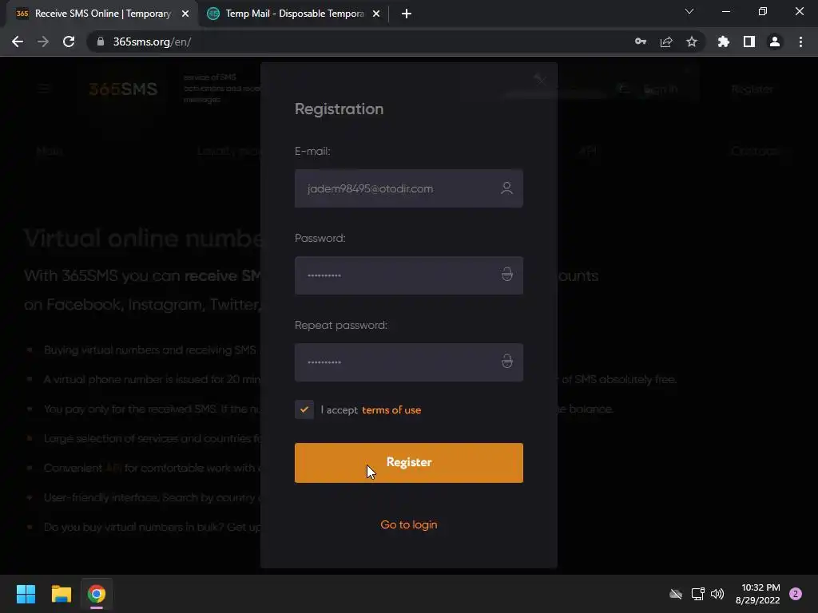Reload the current page
The image size is (818, 613).
click(x=69, y=42)
